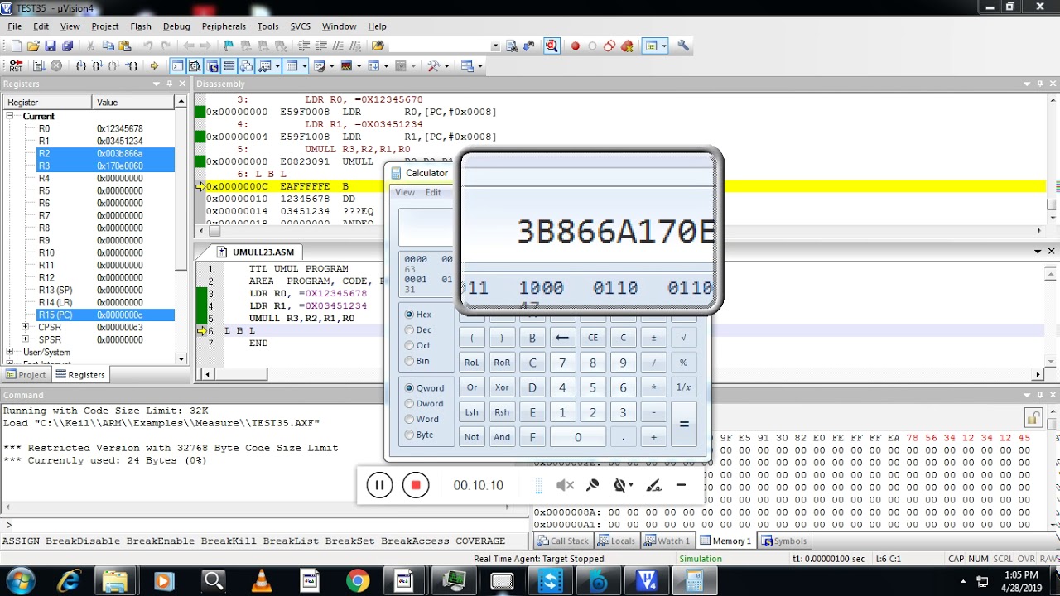Switch to the Call Stack tab
The height and width of the screenshot is (596, 1060).
click(x=563, y=541)
